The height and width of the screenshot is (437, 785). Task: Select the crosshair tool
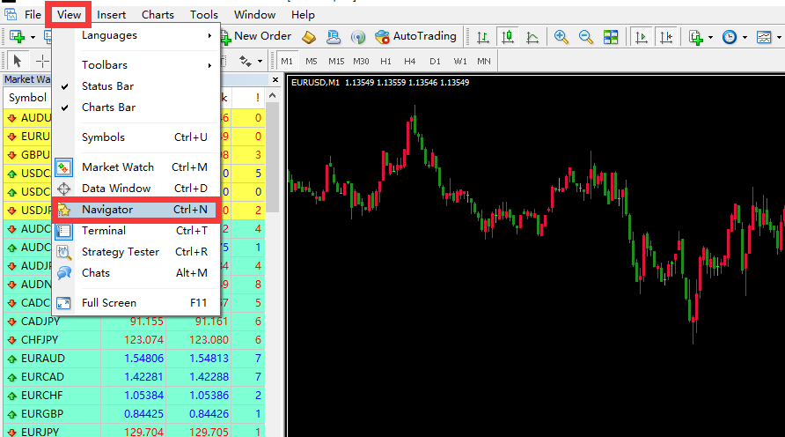(x=42, y=61)
